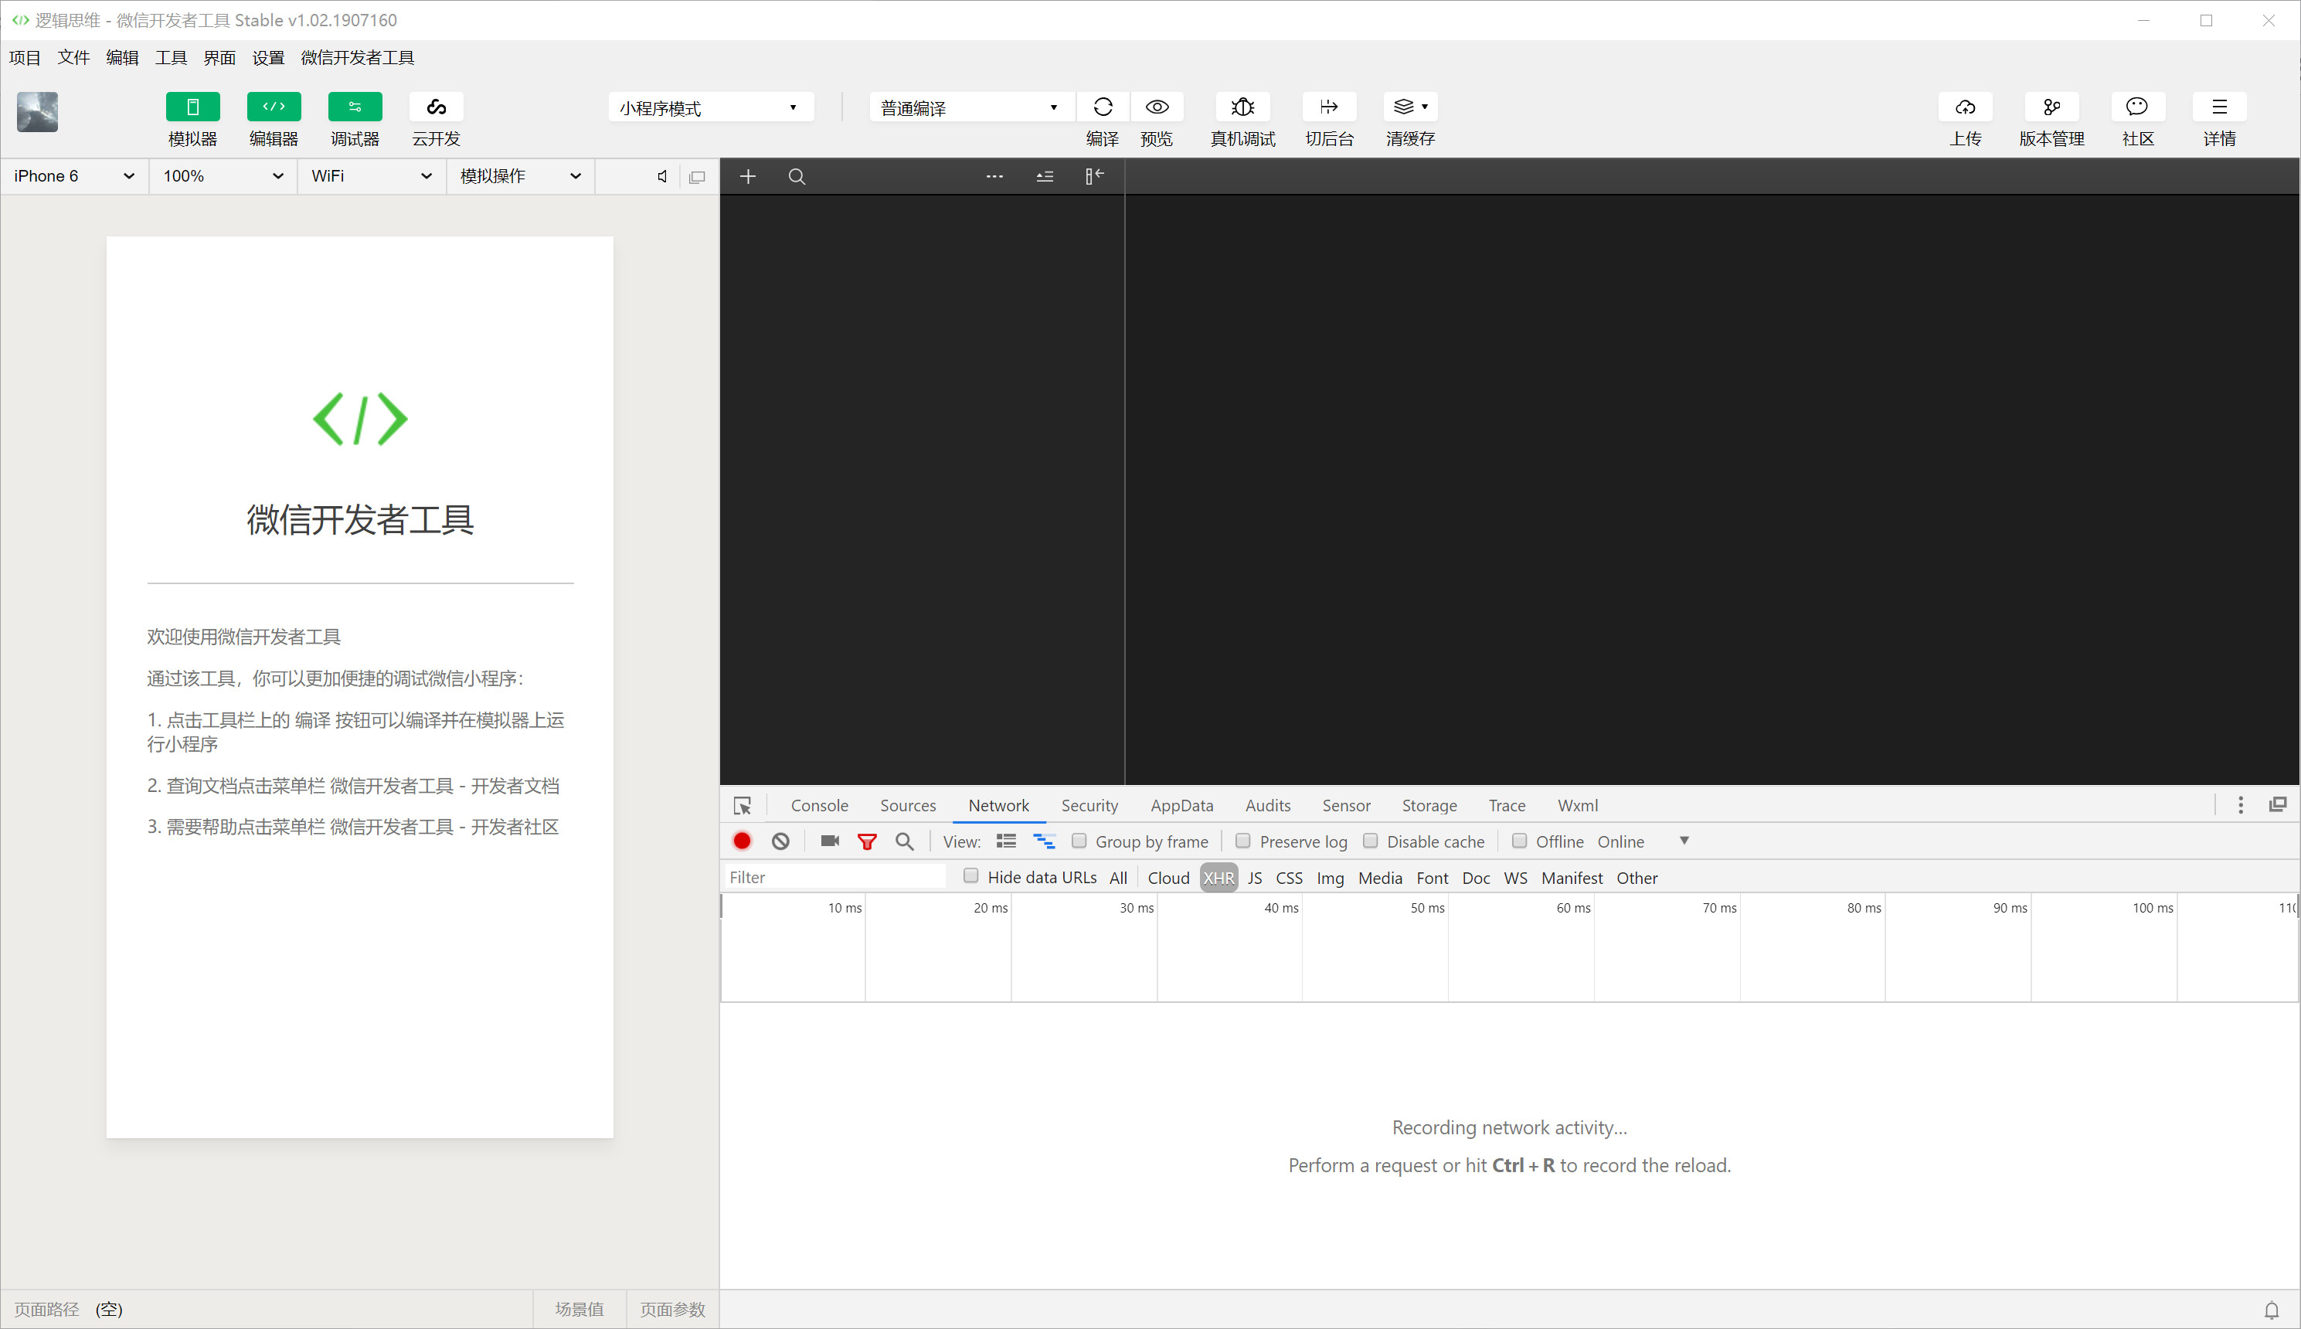Start remote device debugging (真机调试)

coord(1242,107)
